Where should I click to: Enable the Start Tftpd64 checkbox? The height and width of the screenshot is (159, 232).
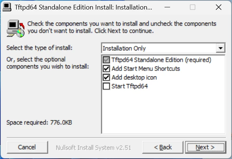coord(106,86)
